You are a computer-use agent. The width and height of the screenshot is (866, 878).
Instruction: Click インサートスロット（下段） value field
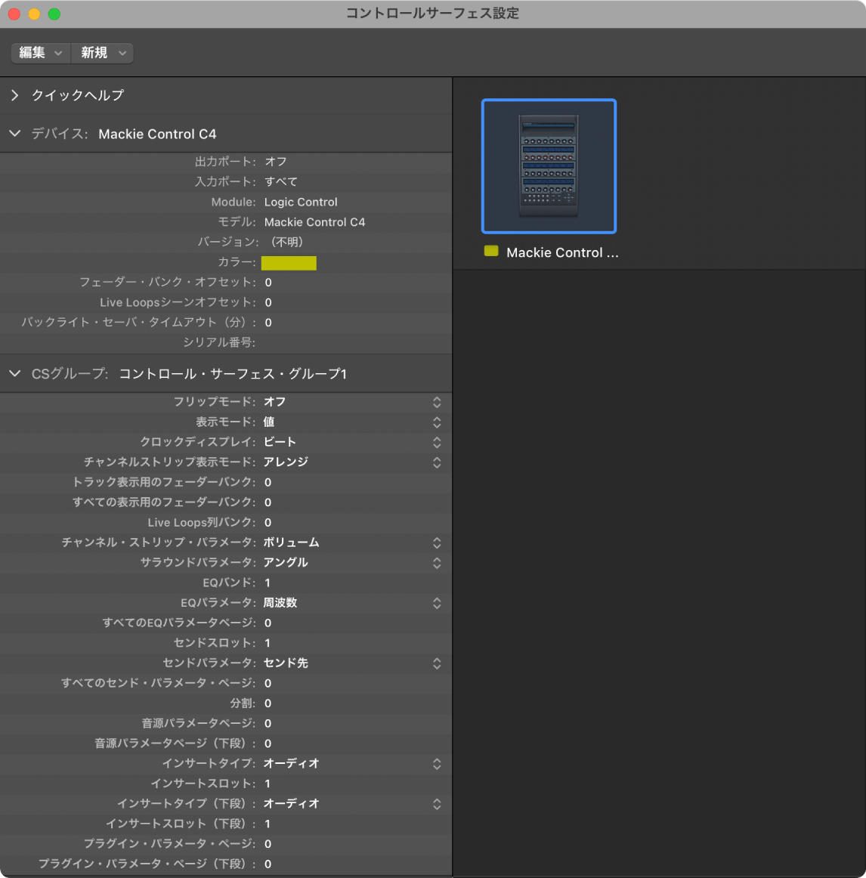tap(268, 824)
